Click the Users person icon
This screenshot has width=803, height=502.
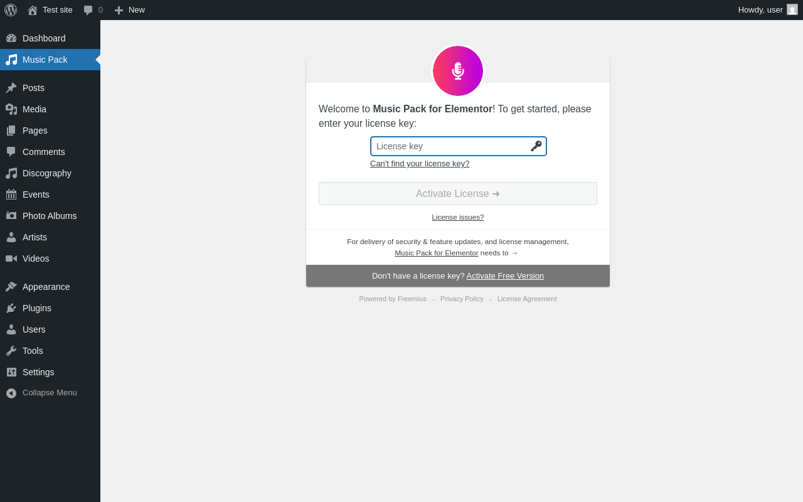[11, 329]
